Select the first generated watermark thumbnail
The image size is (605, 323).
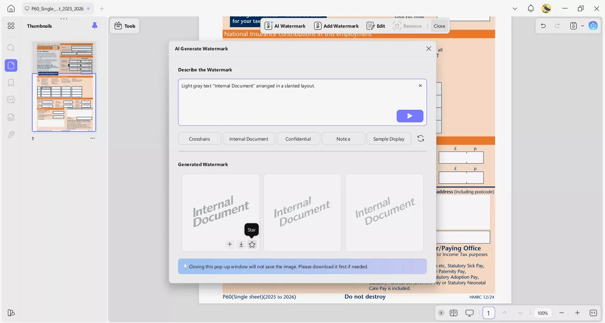(221, 212)
